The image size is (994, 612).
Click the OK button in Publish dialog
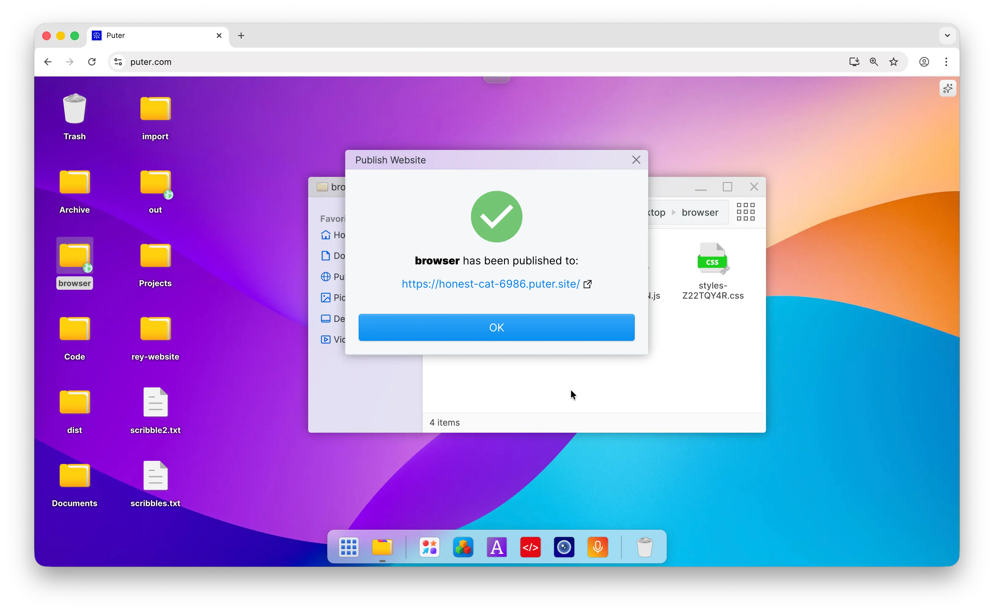(496, 327)
